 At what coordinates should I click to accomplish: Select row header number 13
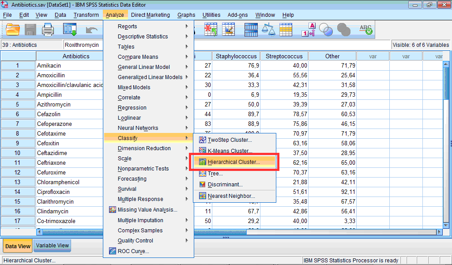pos(18,182)
